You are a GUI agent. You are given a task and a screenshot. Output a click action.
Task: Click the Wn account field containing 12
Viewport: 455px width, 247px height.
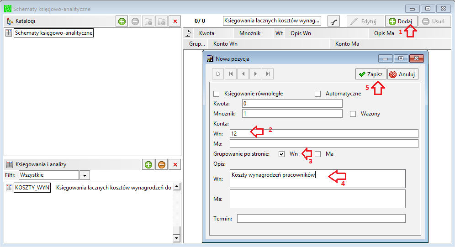click(x=324, y=134)
